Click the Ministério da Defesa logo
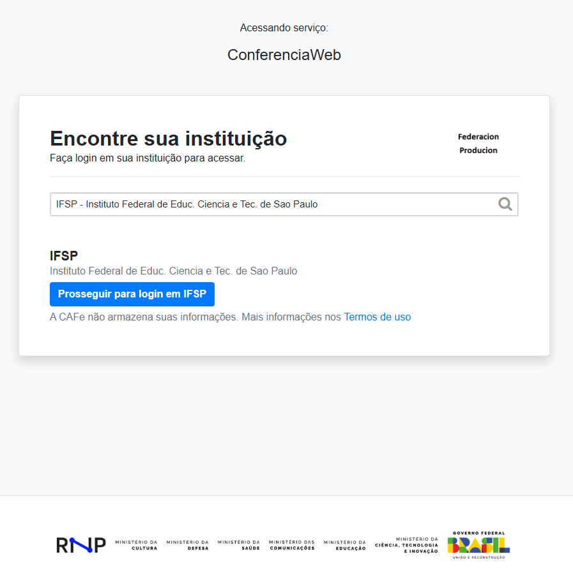The height and width of the screenshot is (586, 573). 187,545
